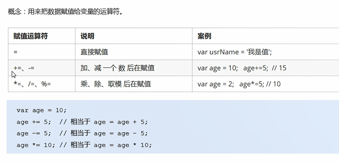339x163 pixels.
Task: Click '加、减 一个 数 后在赋值' cell
Action: pos(117,68)
